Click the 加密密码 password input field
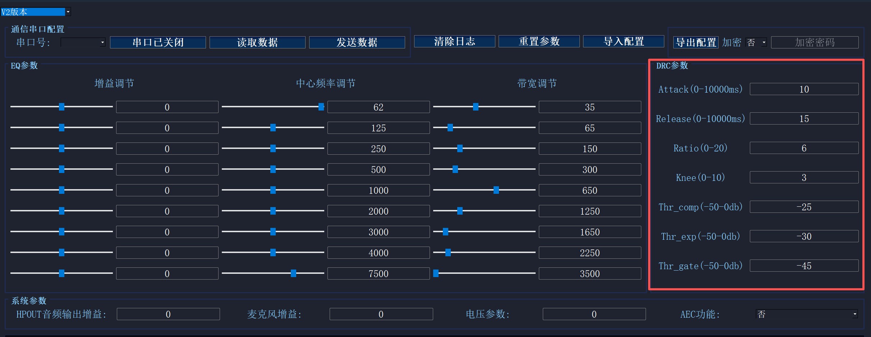 (x=815, y=42)
